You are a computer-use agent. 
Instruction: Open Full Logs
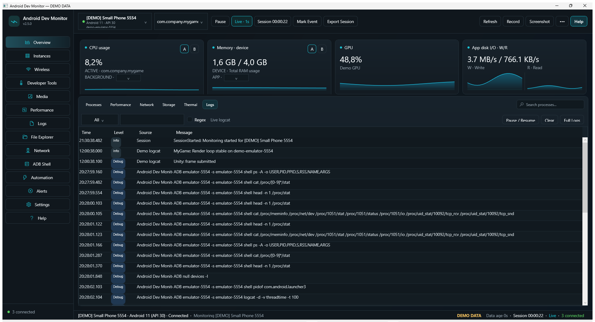(572, 120)
